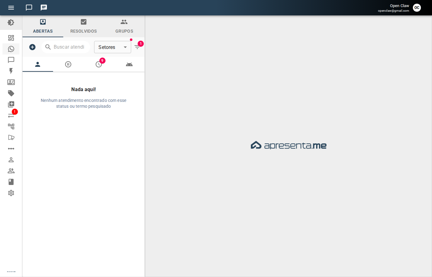This screenshot has height=277, width=432.
Task: Open the Open Claw user avatar menu
Action: coord(417,8)
